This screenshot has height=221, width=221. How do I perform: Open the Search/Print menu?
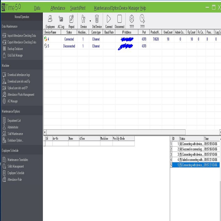[78, 8]
